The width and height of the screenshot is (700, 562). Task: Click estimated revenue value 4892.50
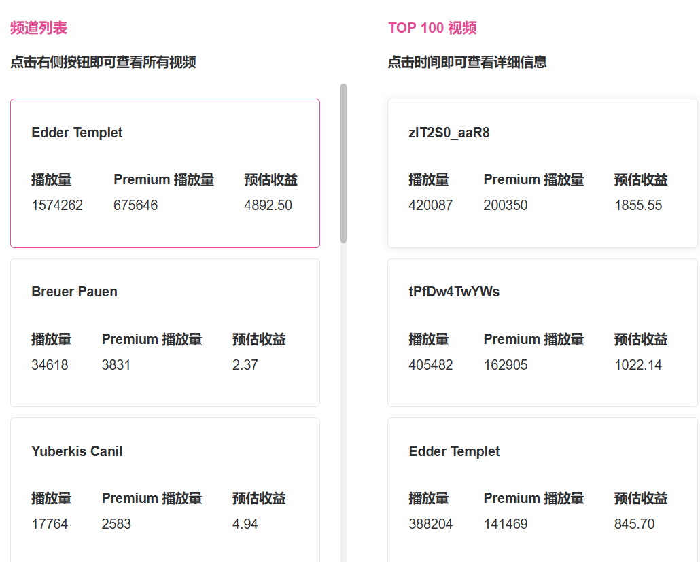[x=268, y=205]
